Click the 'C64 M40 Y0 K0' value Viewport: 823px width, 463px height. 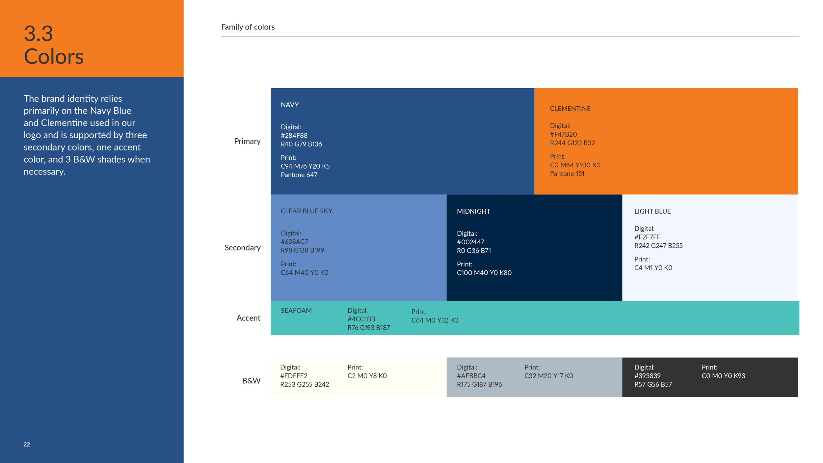coord(305,273)
